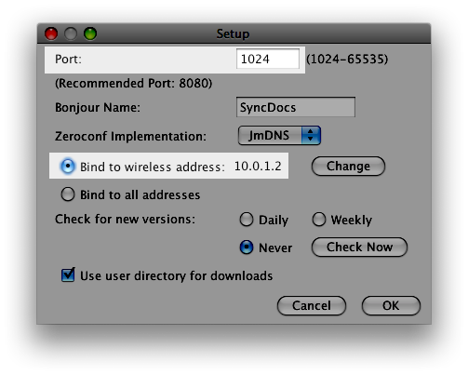Close the Setup window with red button
The height and width of the screenshot is (375, 468).
tap(51, 33)
